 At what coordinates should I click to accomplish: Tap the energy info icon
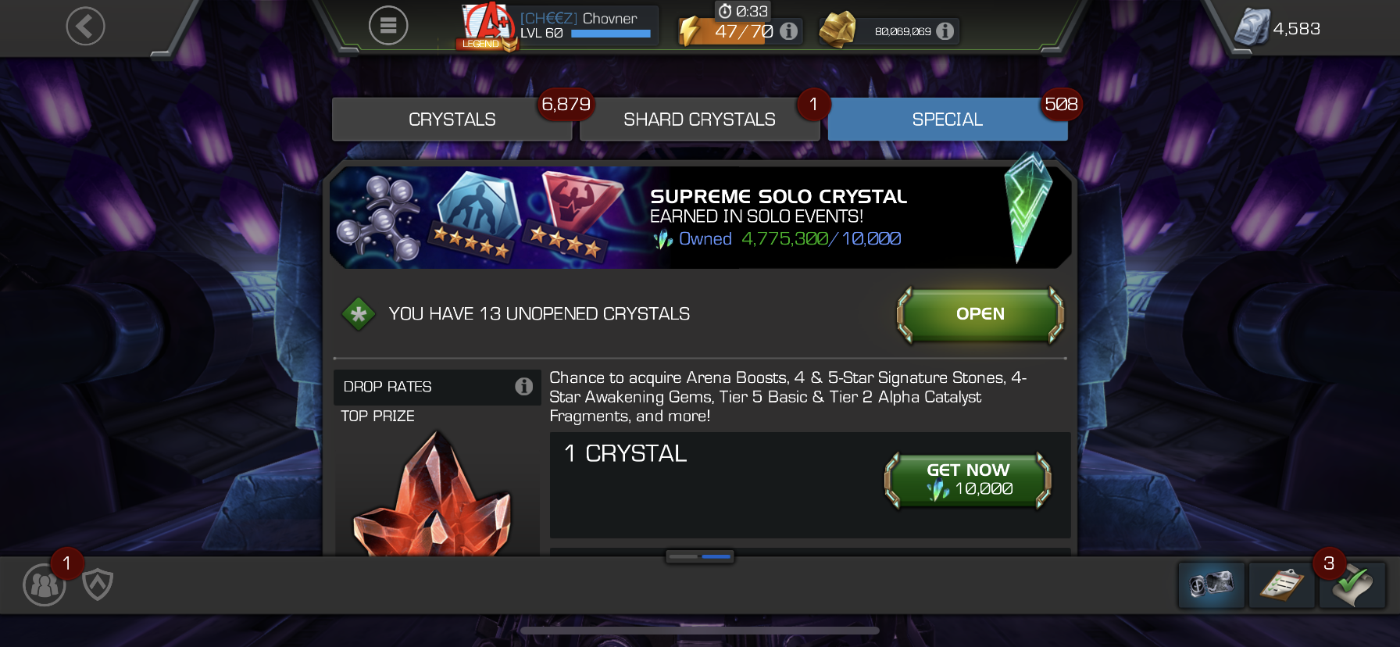tap(789, 31)
